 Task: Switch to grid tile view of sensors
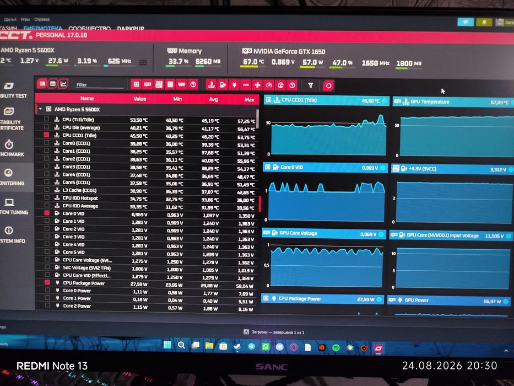tap(52, 84)
